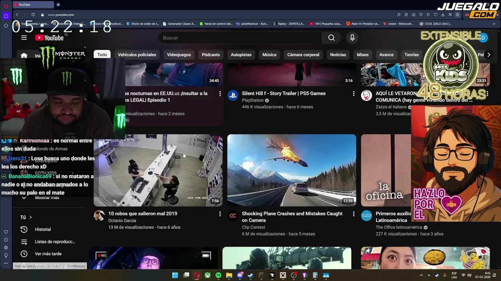Click the Listas de reproducción icon

click(24, 242)
